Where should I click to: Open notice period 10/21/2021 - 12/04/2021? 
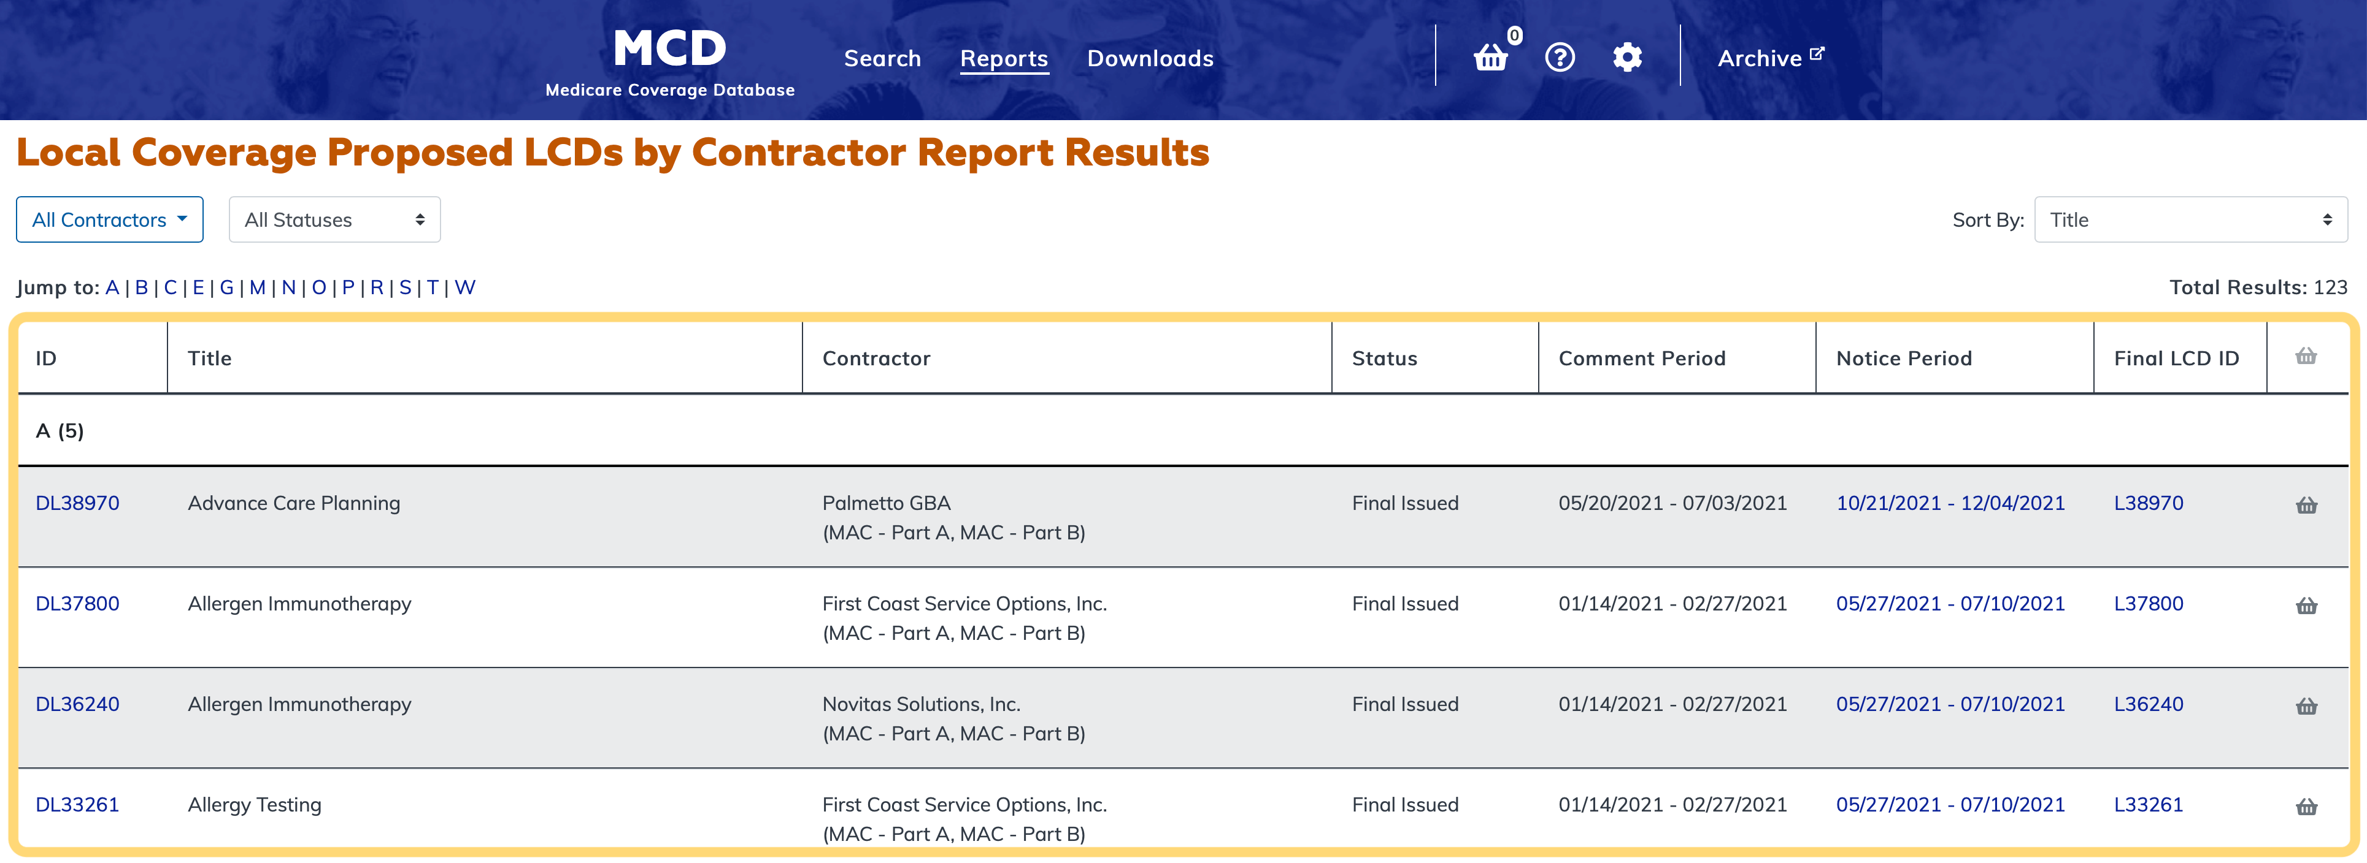(x=1949, y=503)
